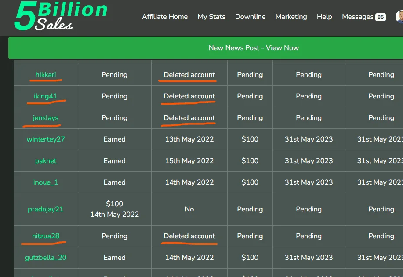Image resolution: width=403 pixels, height=277 pixels.
Task: Open the Marketing menu item
Action: tap(291, 17)
